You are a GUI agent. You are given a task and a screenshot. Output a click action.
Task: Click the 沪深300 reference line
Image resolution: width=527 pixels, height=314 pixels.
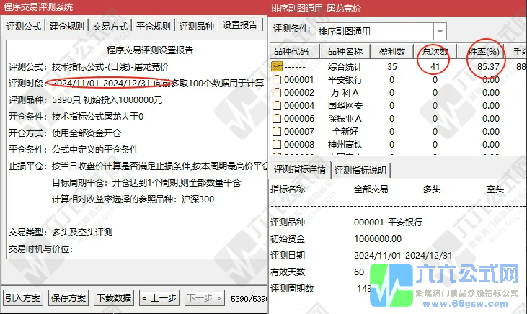tap(133, 199)
